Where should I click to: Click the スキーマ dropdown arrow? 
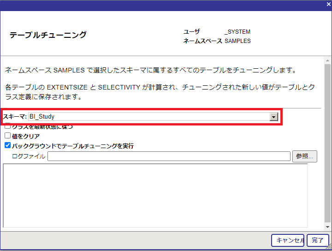[273, 117]
